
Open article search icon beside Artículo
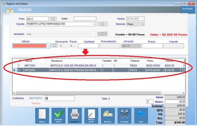pyautogui.click(x=55, y=45)
